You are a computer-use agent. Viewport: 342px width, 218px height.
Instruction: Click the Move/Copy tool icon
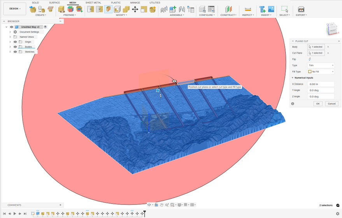coord(135,9)
